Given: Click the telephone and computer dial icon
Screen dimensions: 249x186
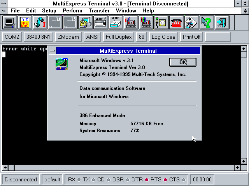Looking at the screenshot, I should (86, 22).
